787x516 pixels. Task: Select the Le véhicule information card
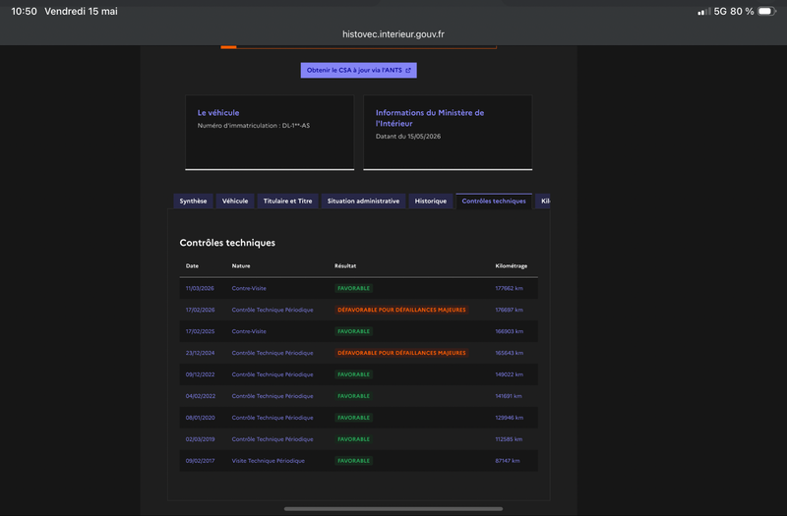tap(270, 133)
